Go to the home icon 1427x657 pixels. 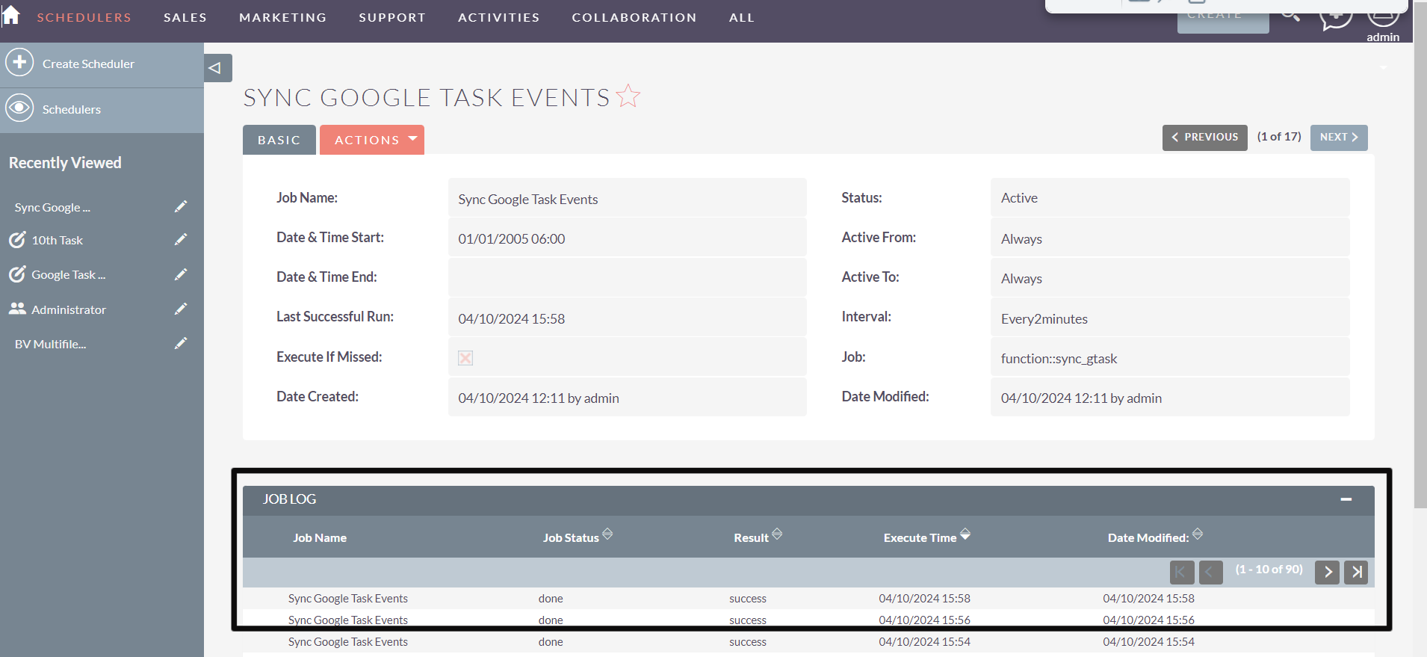pos(10,15)
